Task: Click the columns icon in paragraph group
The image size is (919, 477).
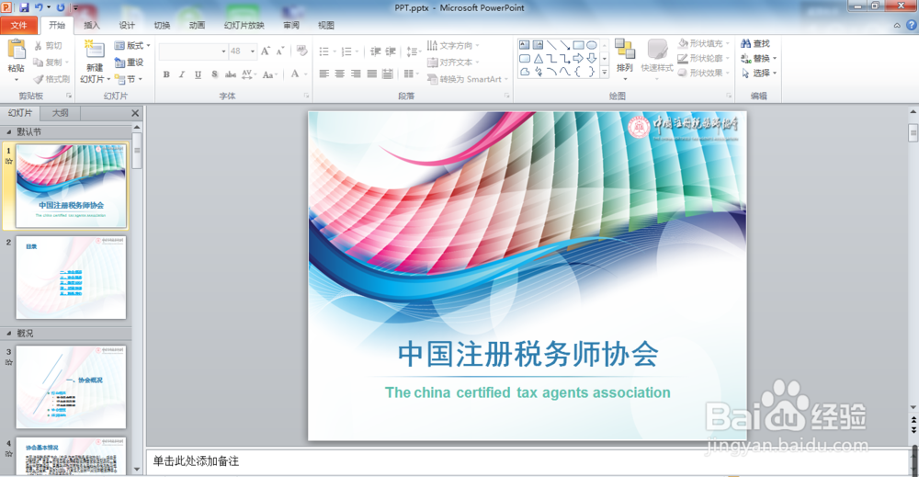Action: (x=409, y=74)
